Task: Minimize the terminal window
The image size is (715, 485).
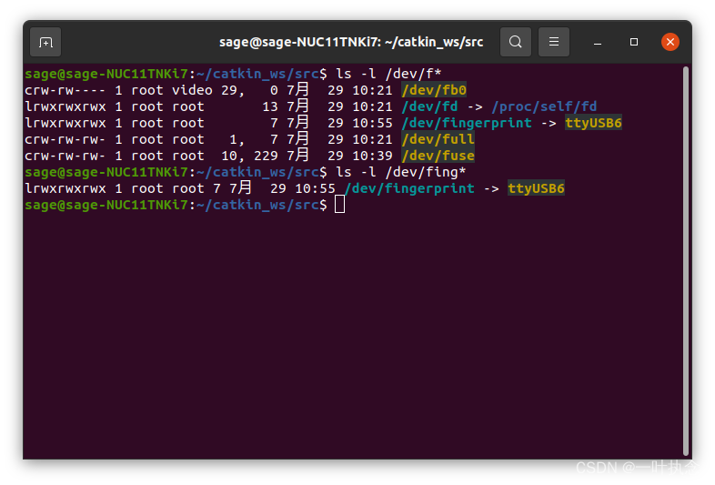Action: coord(598,43)
